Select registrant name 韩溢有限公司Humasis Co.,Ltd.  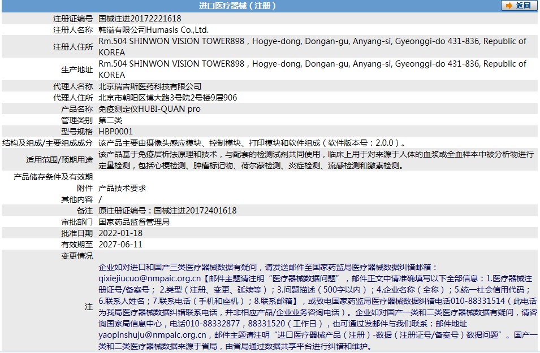(154, 30)
